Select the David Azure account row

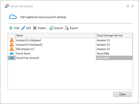coord(70,54)
